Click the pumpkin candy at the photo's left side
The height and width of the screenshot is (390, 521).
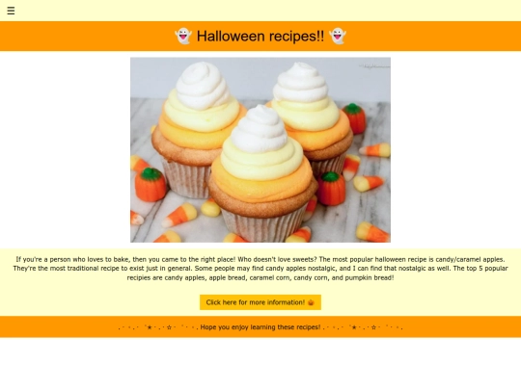(x=151, y=184)
